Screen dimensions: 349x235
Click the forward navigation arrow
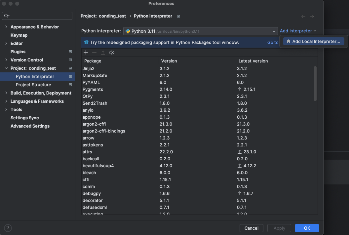[312, 17]
